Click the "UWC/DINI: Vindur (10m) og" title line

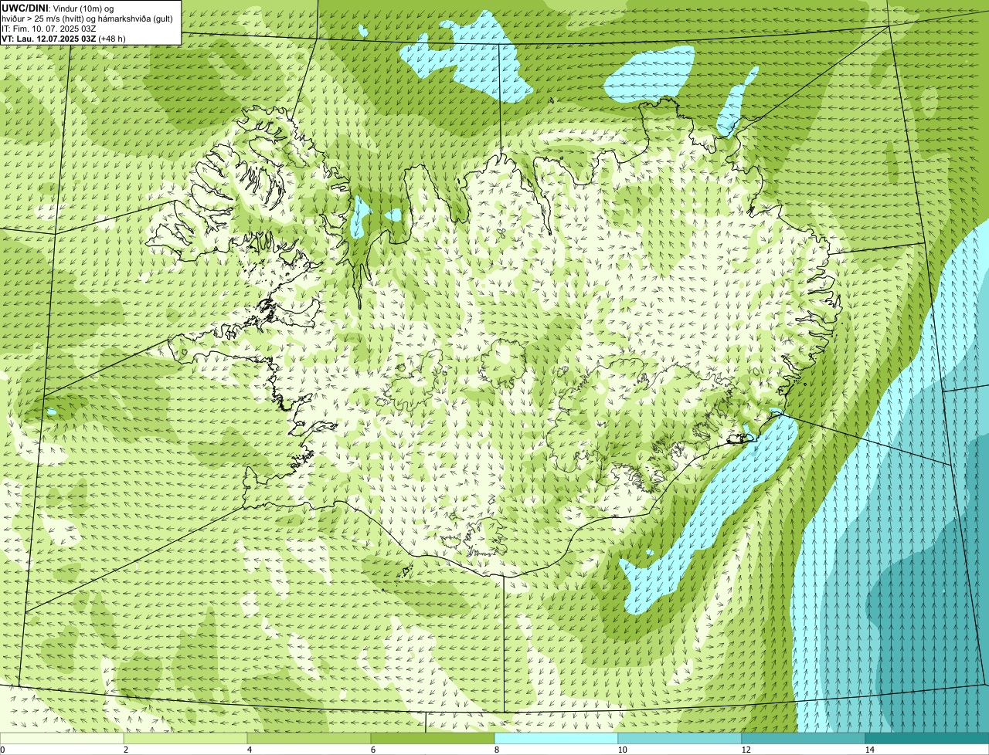point(58,8)
